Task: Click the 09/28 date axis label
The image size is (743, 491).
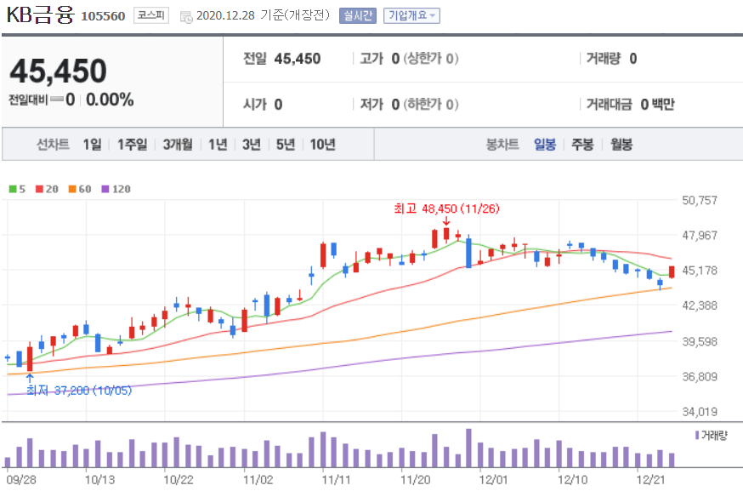Action: 21,480
